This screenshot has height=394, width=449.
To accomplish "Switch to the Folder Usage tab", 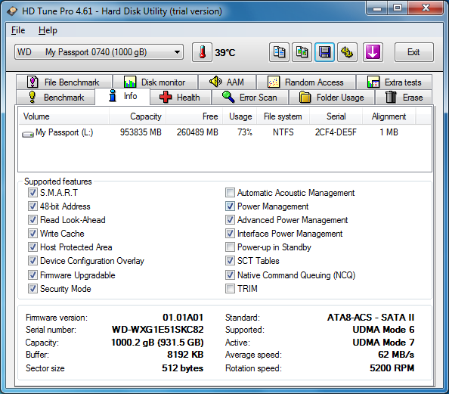I will (332, 98).
